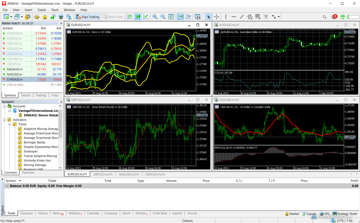Select the Fibonacci retracement tool
Screen dimensions: 360x223
[258, 17]
